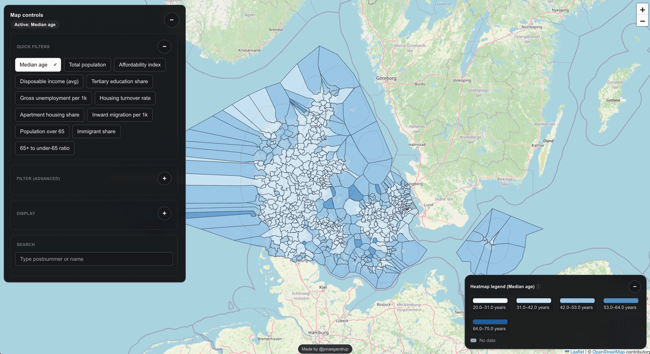Image resolution: width=650 pixels, height=354 pixels.
Task: Toggle the Total population quick filter
Action: [87, 64]
